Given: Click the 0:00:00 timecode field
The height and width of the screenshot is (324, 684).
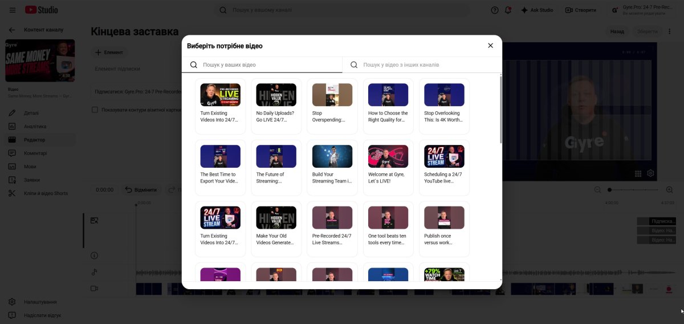Looking at the screenshot, I should pos(105,190).
